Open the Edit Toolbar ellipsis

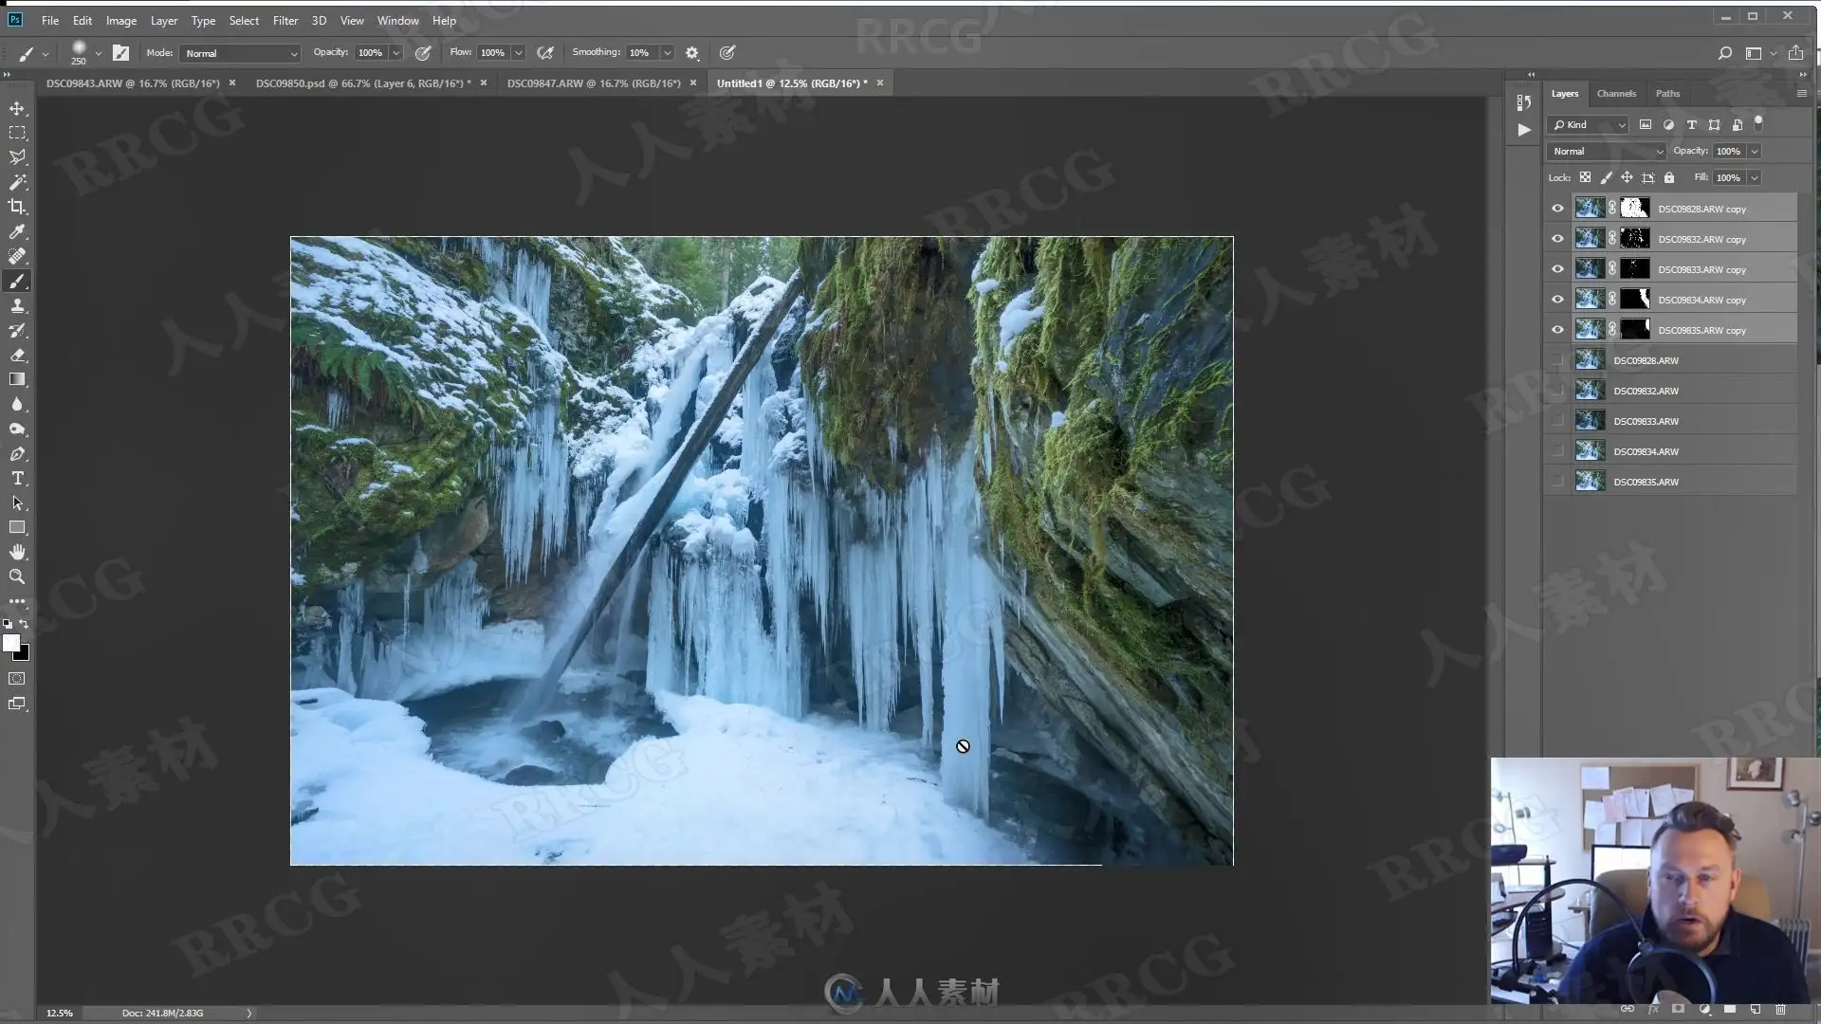pyautogui.click(x=17, y=601)
